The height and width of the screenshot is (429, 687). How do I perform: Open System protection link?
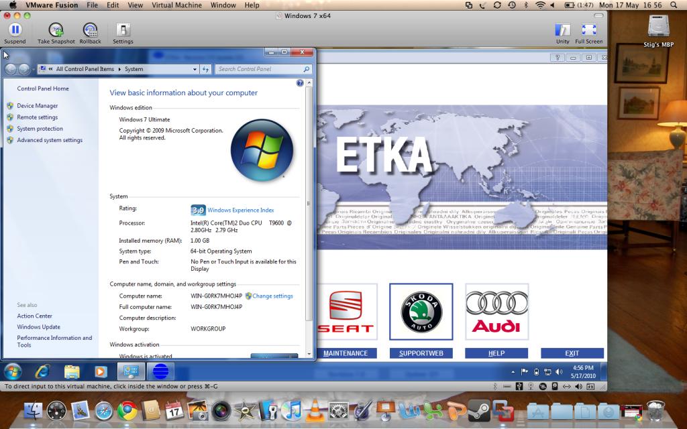point(40,129)
